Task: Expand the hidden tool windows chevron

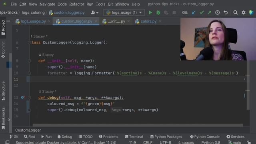Action: click(x=9, y=120)
